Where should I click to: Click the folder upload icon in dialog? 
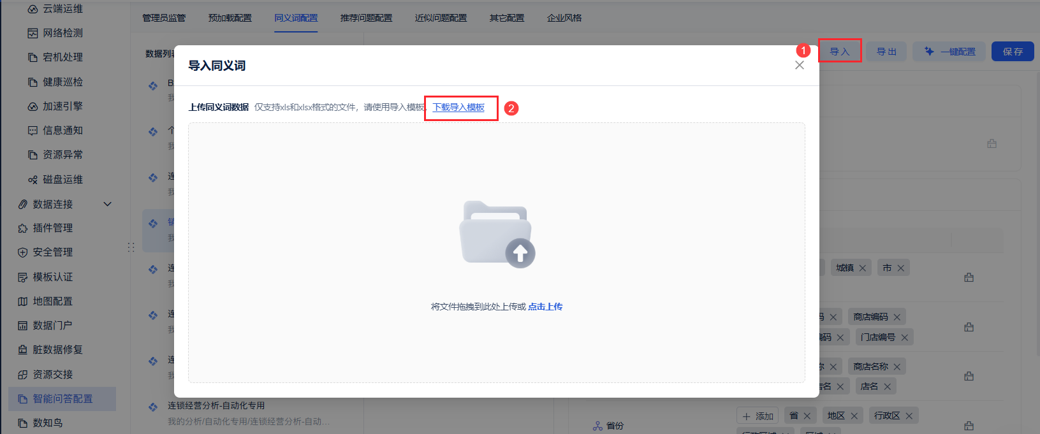click(x=497, y=234)
